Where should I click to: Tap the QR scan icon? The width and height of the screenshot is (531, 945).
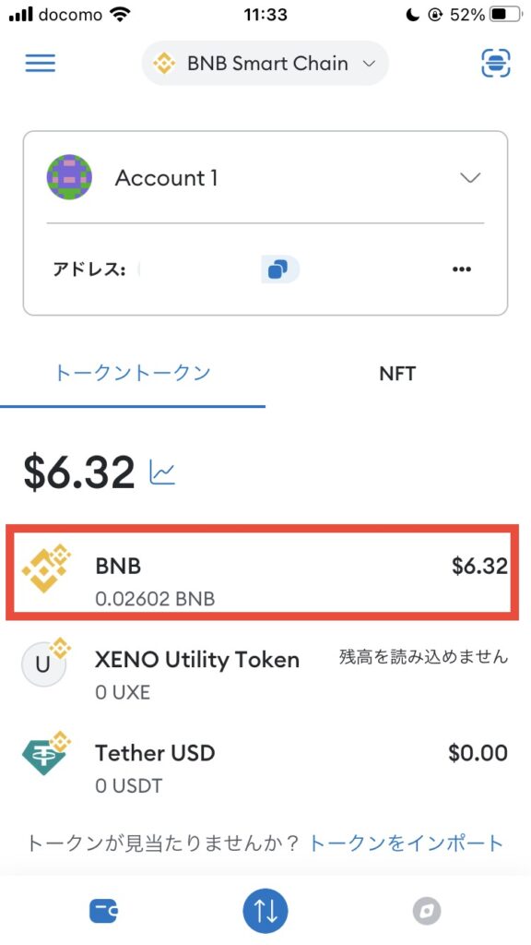click(495, 64)
